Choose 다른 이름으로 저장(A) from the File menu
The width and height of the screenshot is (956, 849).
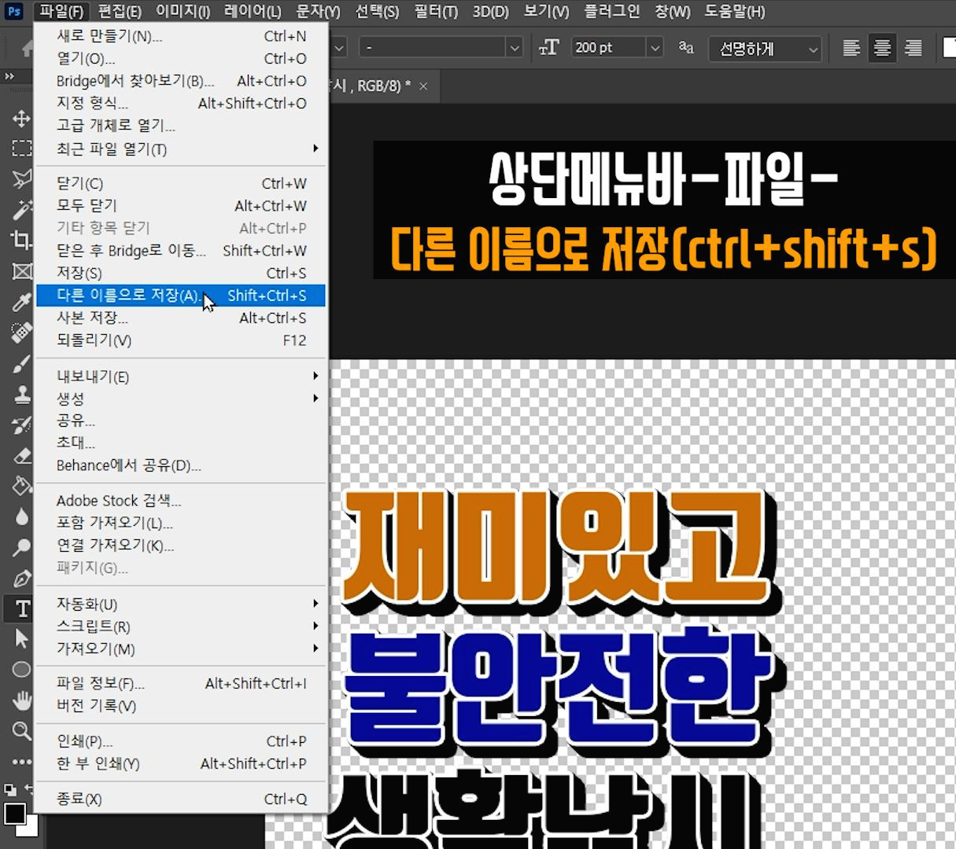180,296
